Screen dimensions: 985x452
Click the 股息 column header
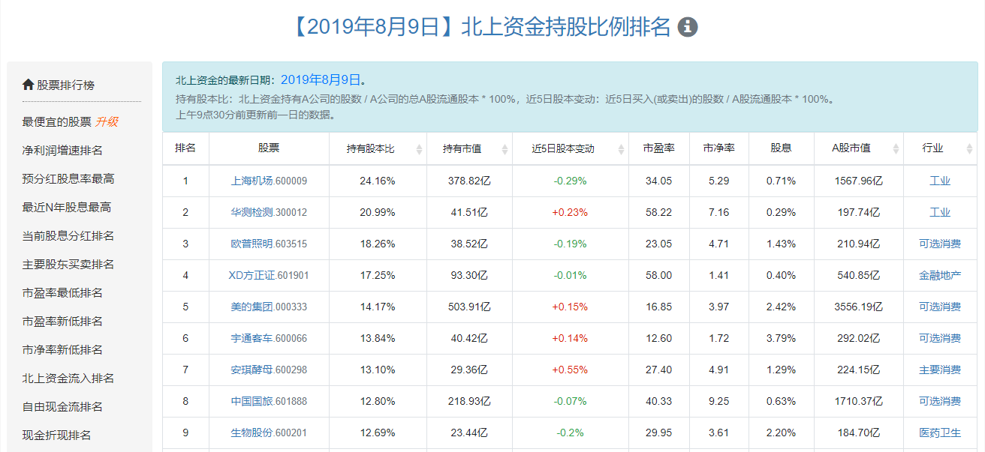pyautogui.click(x=781, y=148)
